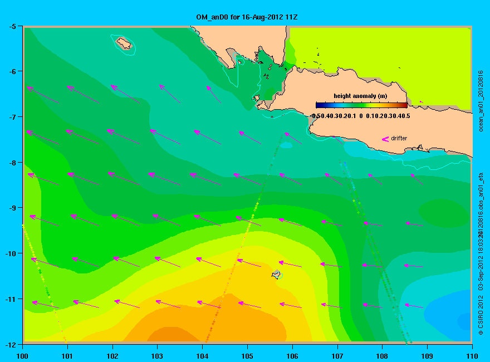Click the x-axis label '102'
Viewport: 490px width, 362px height.
[x=112, y=356]
